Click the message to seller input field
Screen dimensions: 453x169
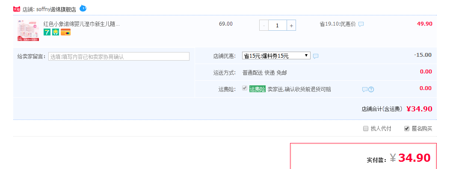pos(119,56)
